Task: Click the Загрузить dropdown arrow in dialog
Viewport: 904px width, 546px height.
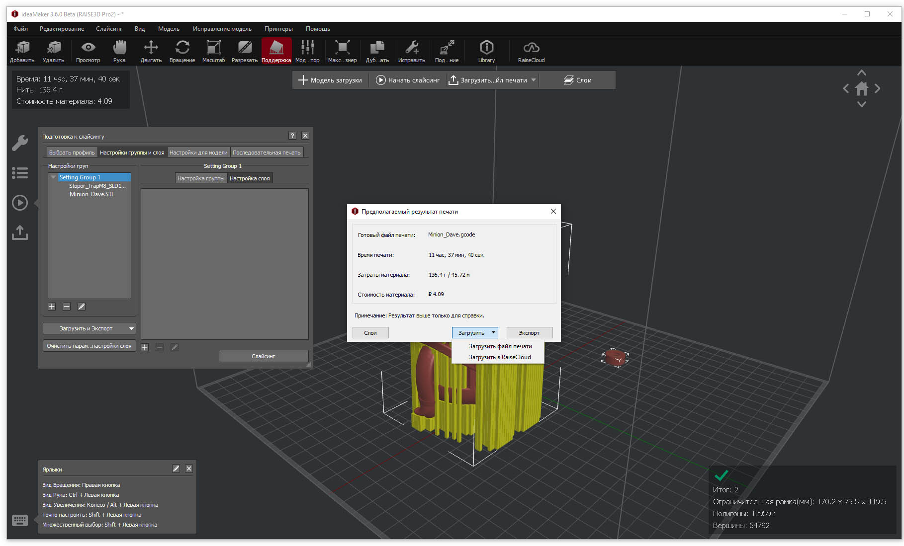Action: point(493,333)
